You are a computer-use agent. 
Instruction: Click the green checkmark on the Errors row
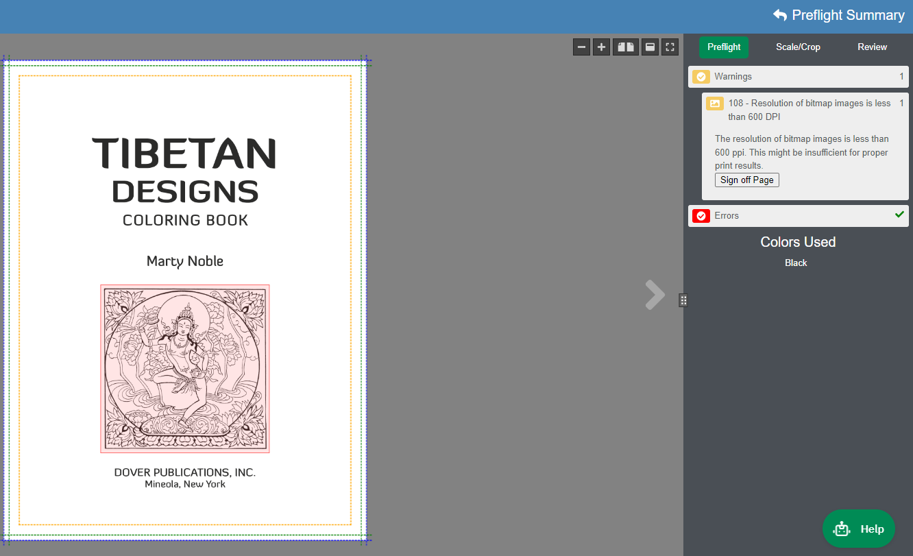pyautogui.click(x=899, y=215)
